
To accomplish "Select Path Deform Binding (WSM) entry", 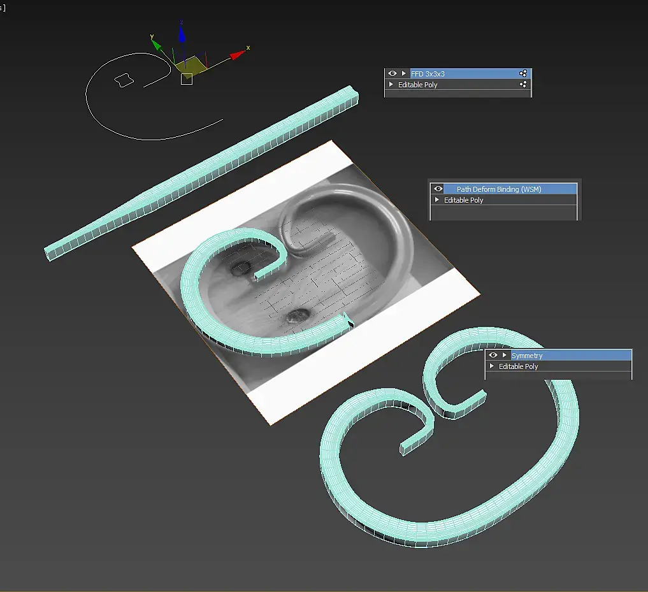I will (510, 189).
